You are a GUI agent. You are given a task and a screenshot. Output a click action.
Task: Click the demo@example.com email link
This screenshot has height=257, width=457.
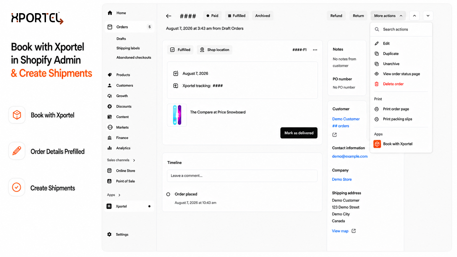(350, 156)
